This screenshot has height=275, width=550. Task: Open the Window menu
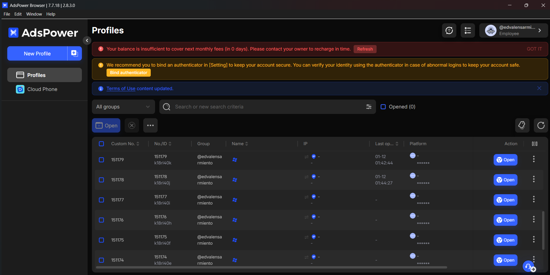click(34, 14)
